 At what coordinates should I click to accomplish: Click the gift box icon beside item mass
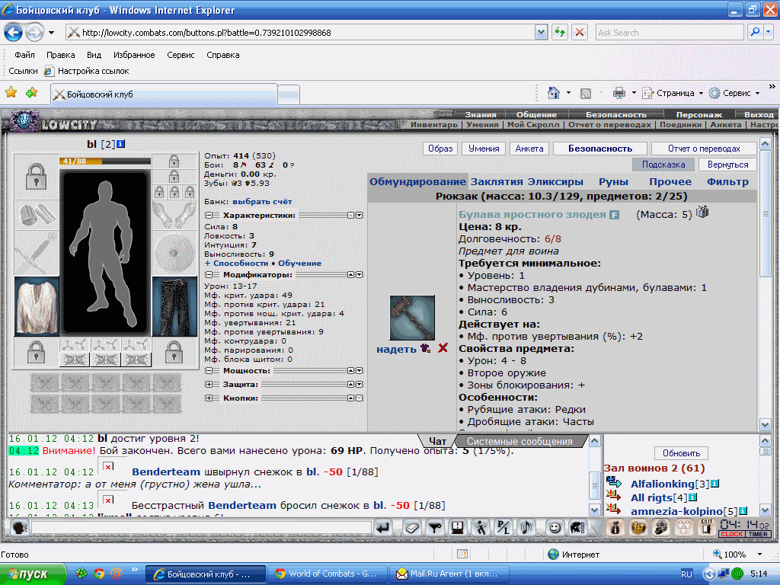(x=702, y=212)
